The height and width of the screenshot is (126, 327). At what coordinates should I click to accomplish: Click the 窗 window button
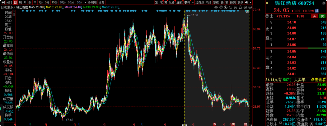(227, 2)
